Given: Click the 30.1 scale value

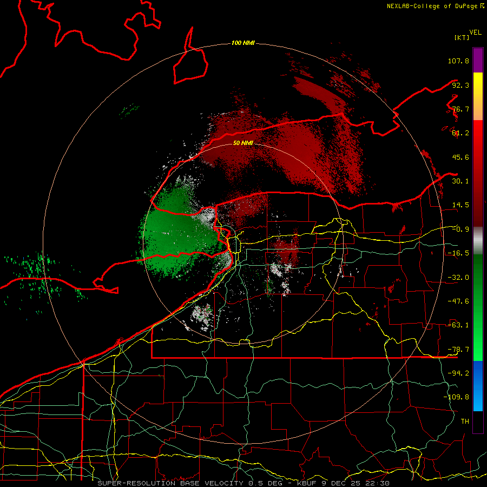Looking at the screenshot, I should (x=460, y=181).
